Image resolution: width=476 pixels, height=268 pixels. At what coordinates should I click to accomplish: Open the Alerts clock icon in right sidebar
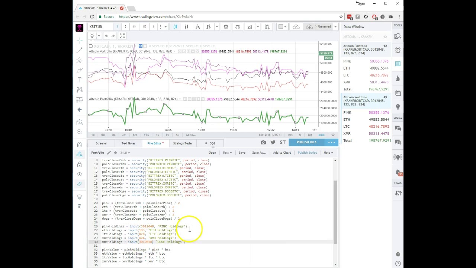(398, 50)
